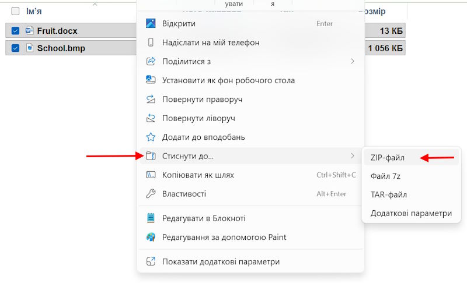Choose 'ZIP-файл' from the compress submenu
This screenshot has height=283, width=467.
point(388,158)
